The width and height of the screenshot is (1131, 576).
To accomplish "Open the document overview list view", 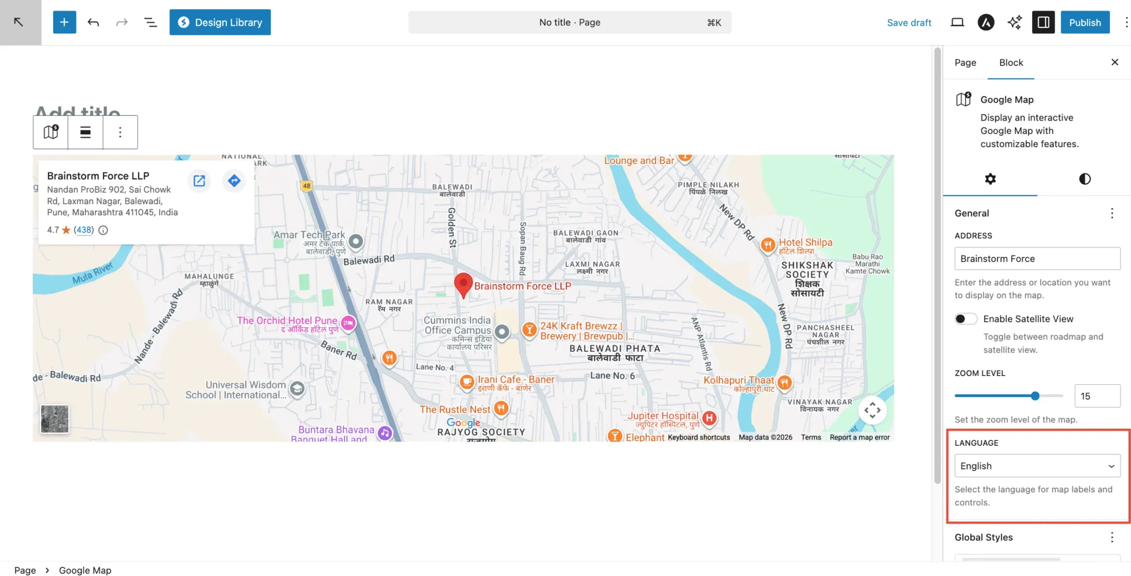I will pyautogui.click(x=151, y=22).
